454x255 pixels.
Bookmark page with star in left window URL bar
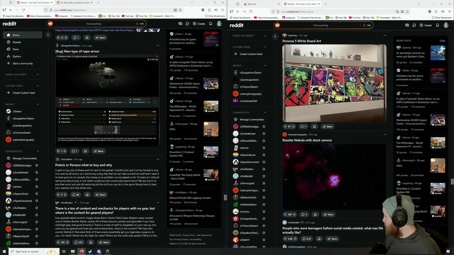[181, 10]
